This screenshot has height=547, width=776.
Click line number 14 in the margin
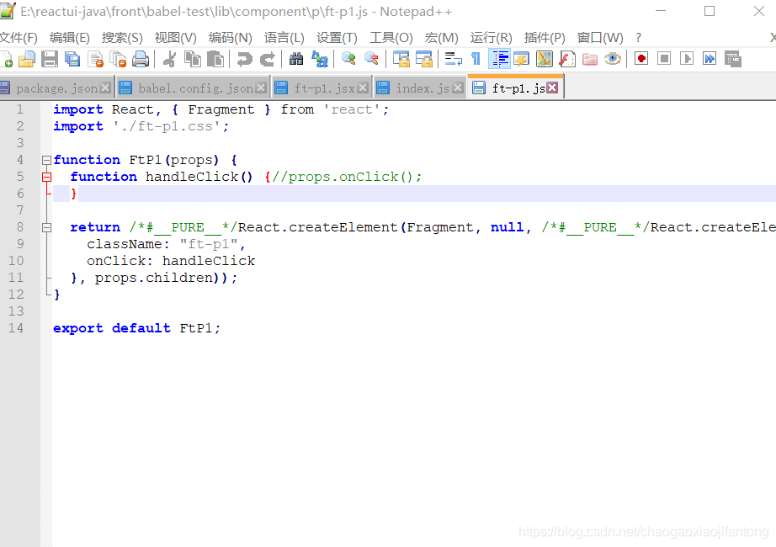pyautogui.click(x=16, y=327)
